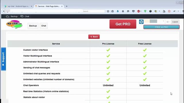Click Real time Statistics row label
The image size is (184, 103).
tap(46, 91)
